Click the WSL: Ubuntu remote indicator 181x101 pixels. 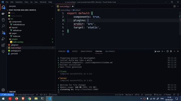[7, 95]
